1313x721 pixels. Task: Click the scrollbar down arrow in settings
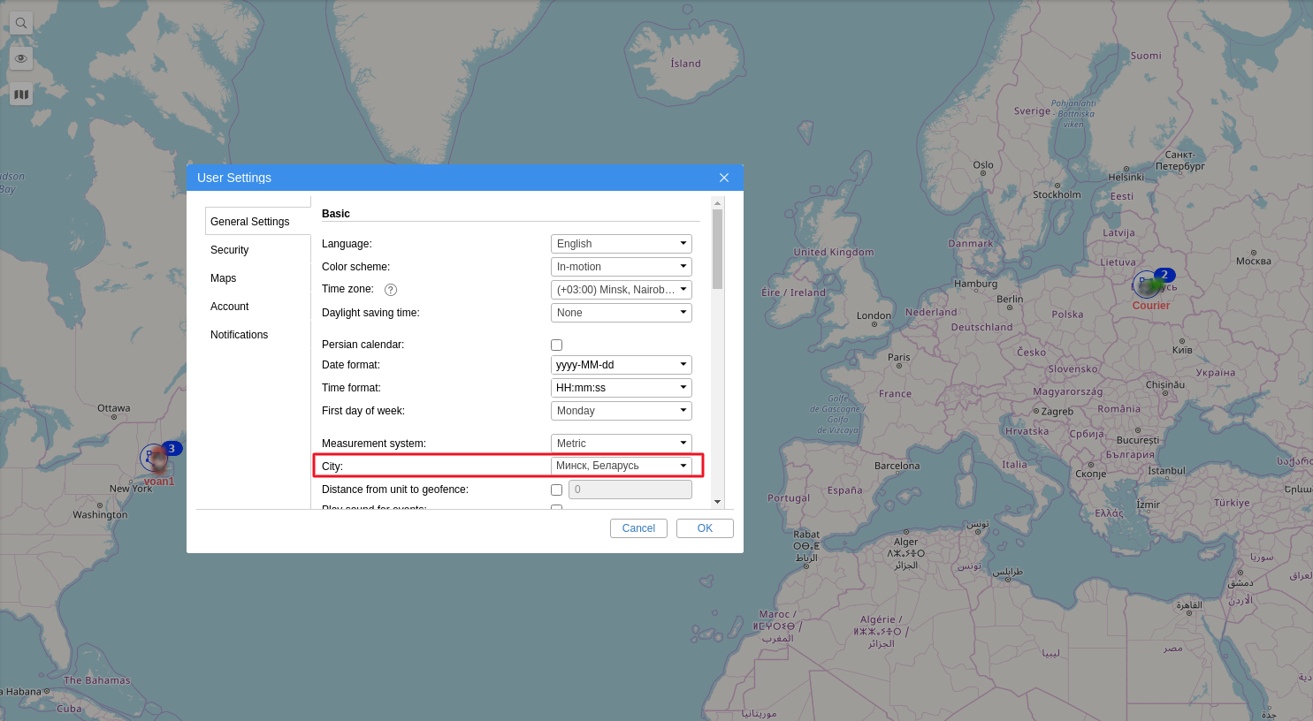(717, 502)
